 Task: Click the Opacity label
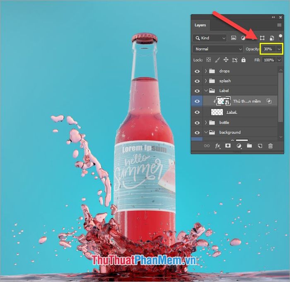[x=252, y=49]
